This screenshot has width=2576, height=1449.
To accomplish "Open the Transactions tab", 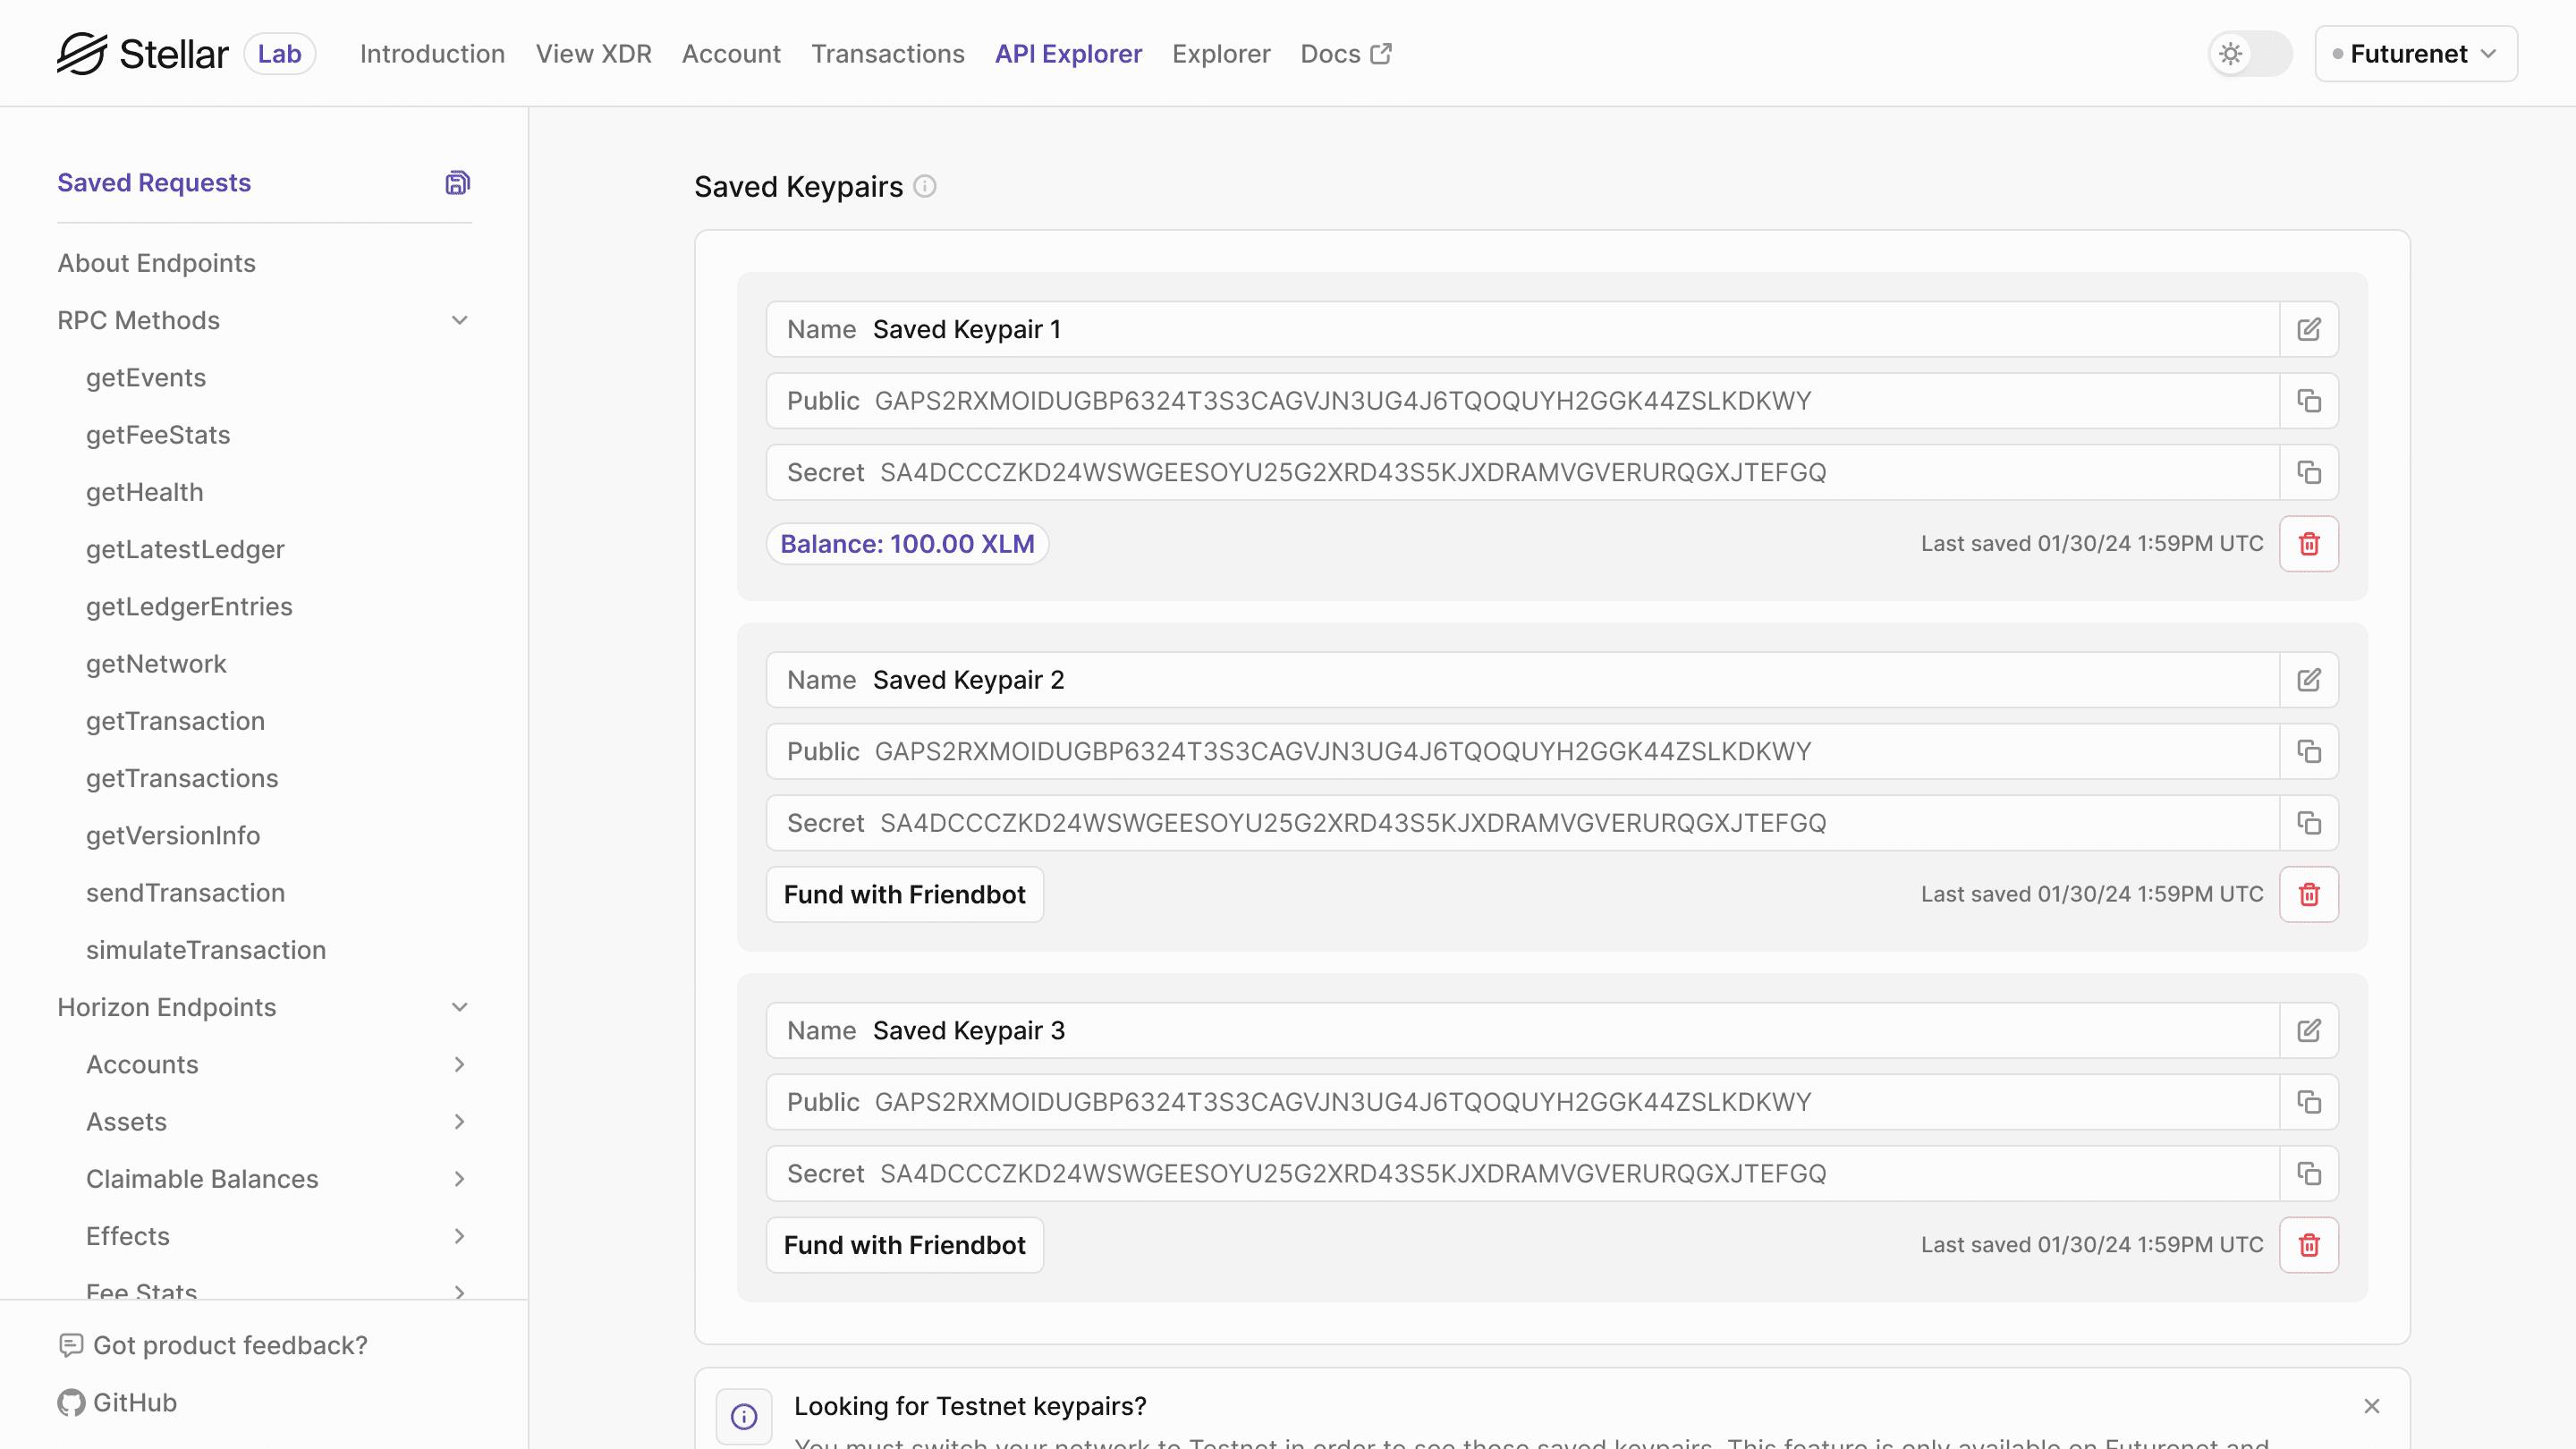I will (x=888, y=54).
